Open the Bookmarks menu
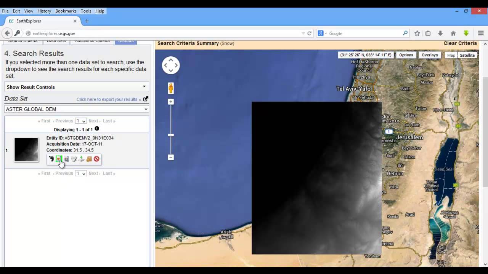Viewport: 488px width, 274px height. pos(66,11)
